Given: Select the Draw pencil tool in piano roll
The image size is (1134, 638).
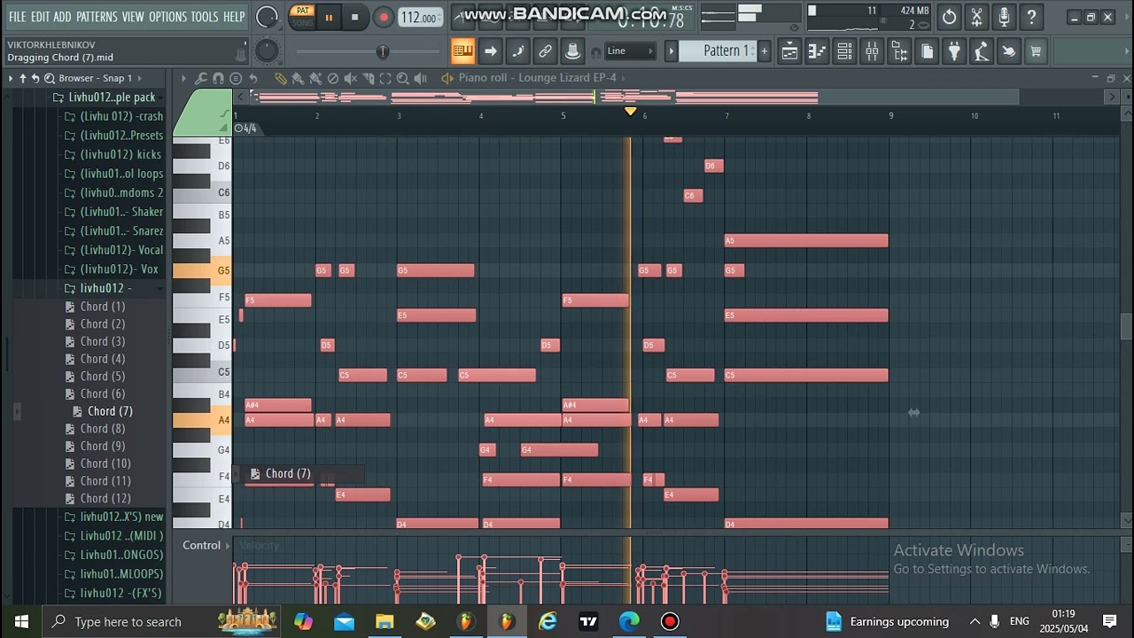Looking at the screenshot, I should [280, 78].
